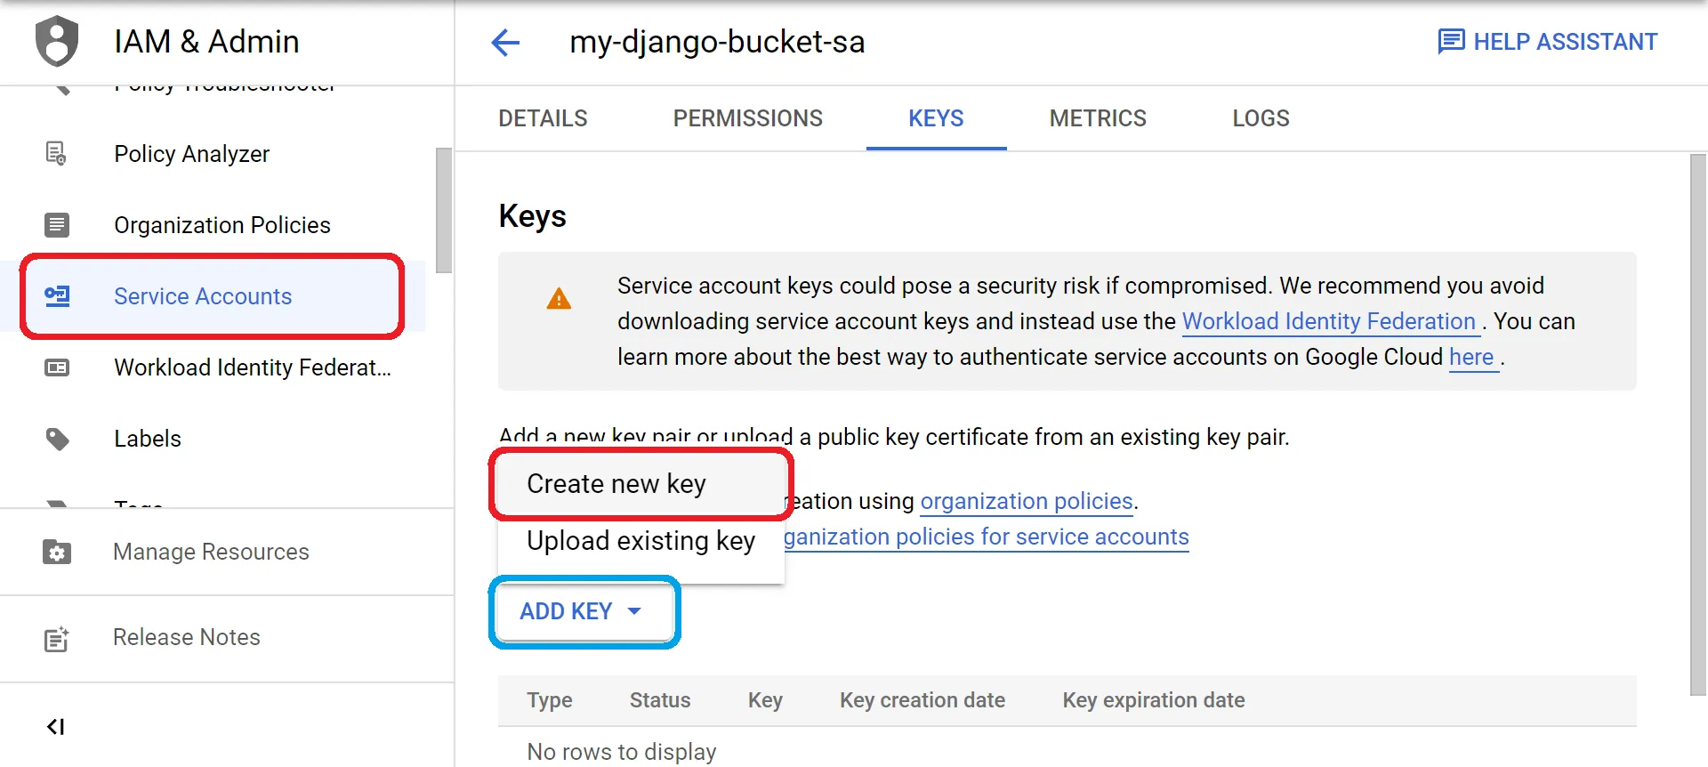Viewport: 1708px width, 767px height.
Task: Click the Policy Analyzer sidebar icon
Action: click(x=56, y=154)
